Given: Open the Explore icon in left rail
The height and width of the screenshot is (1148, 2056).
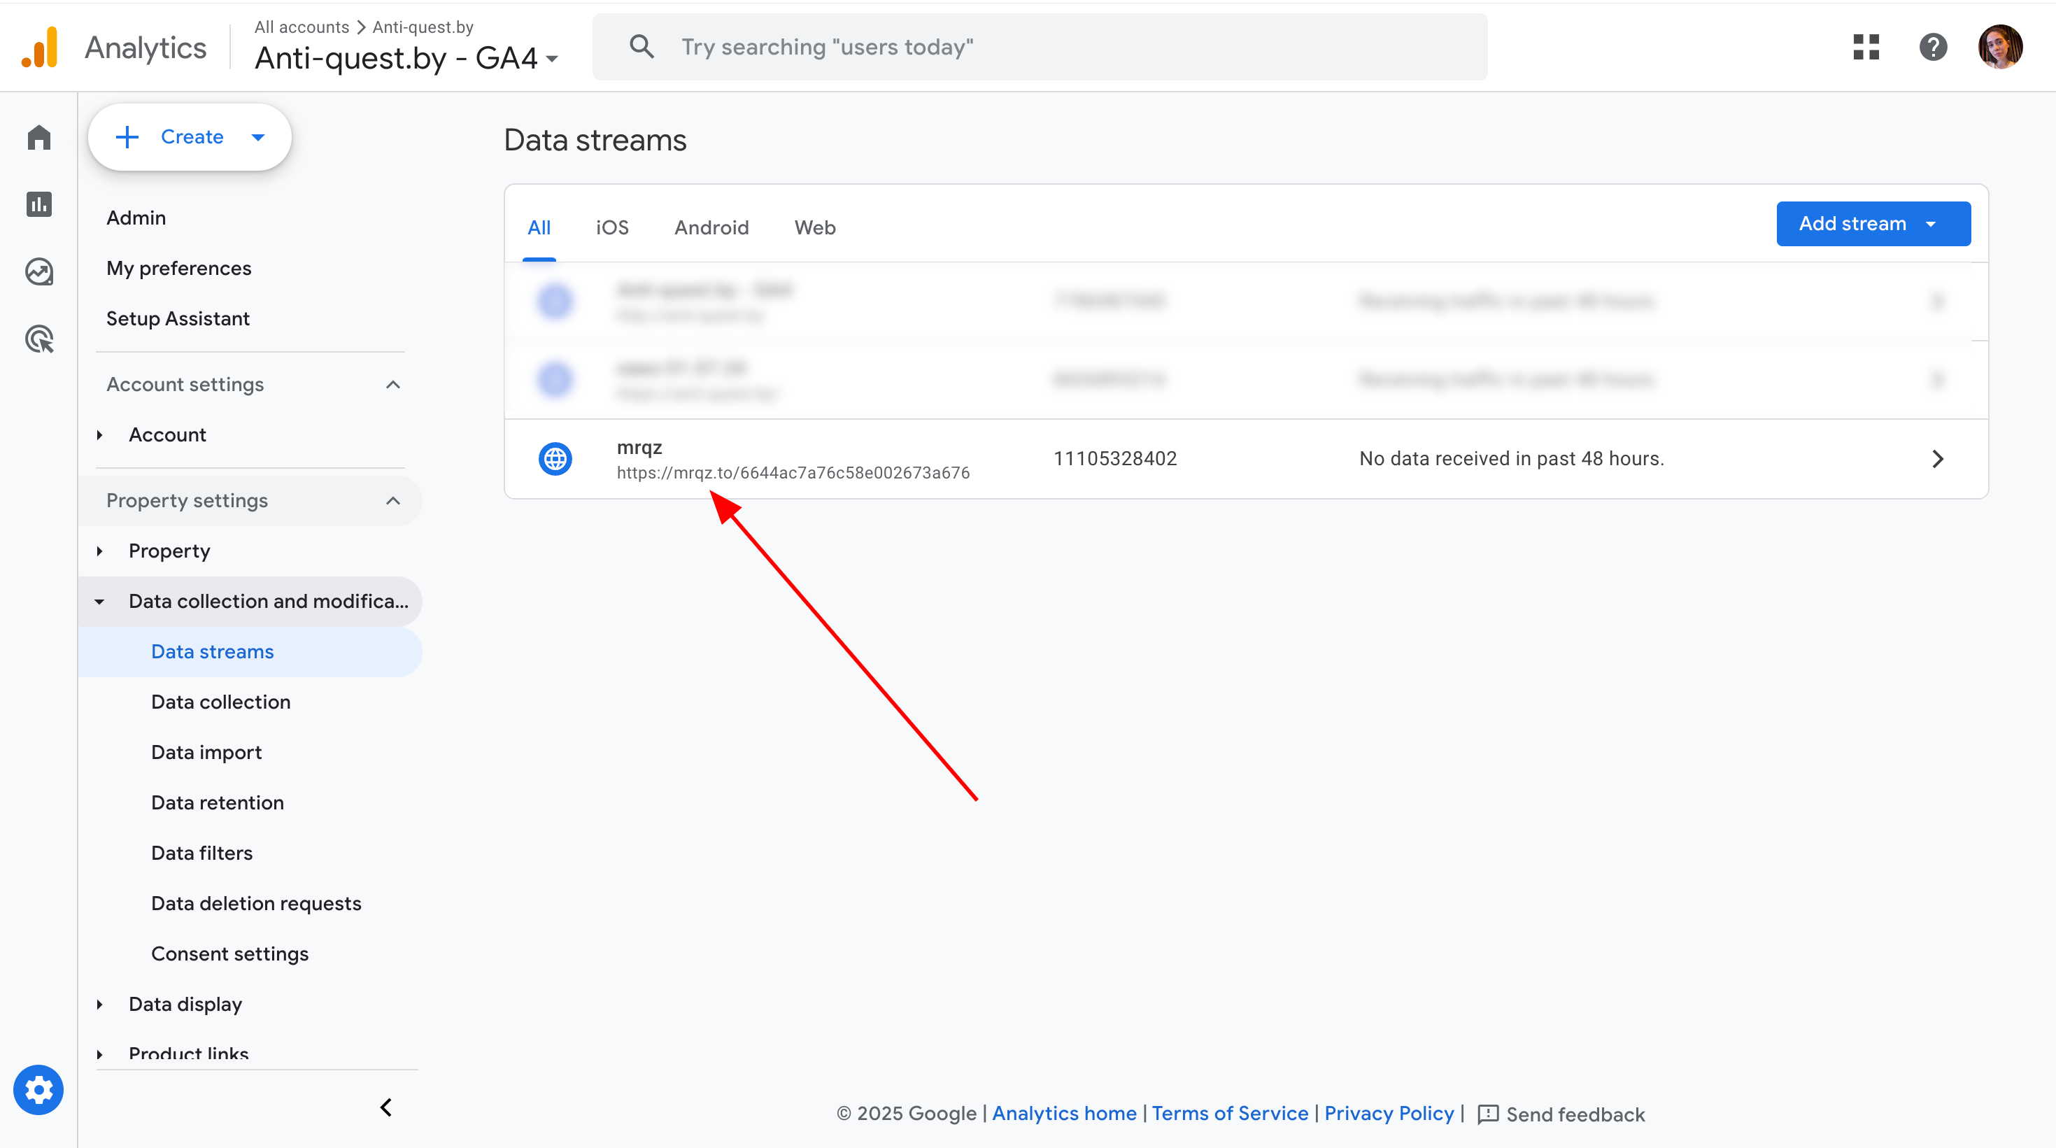Looking at the screenshot, I should [38, 272].
